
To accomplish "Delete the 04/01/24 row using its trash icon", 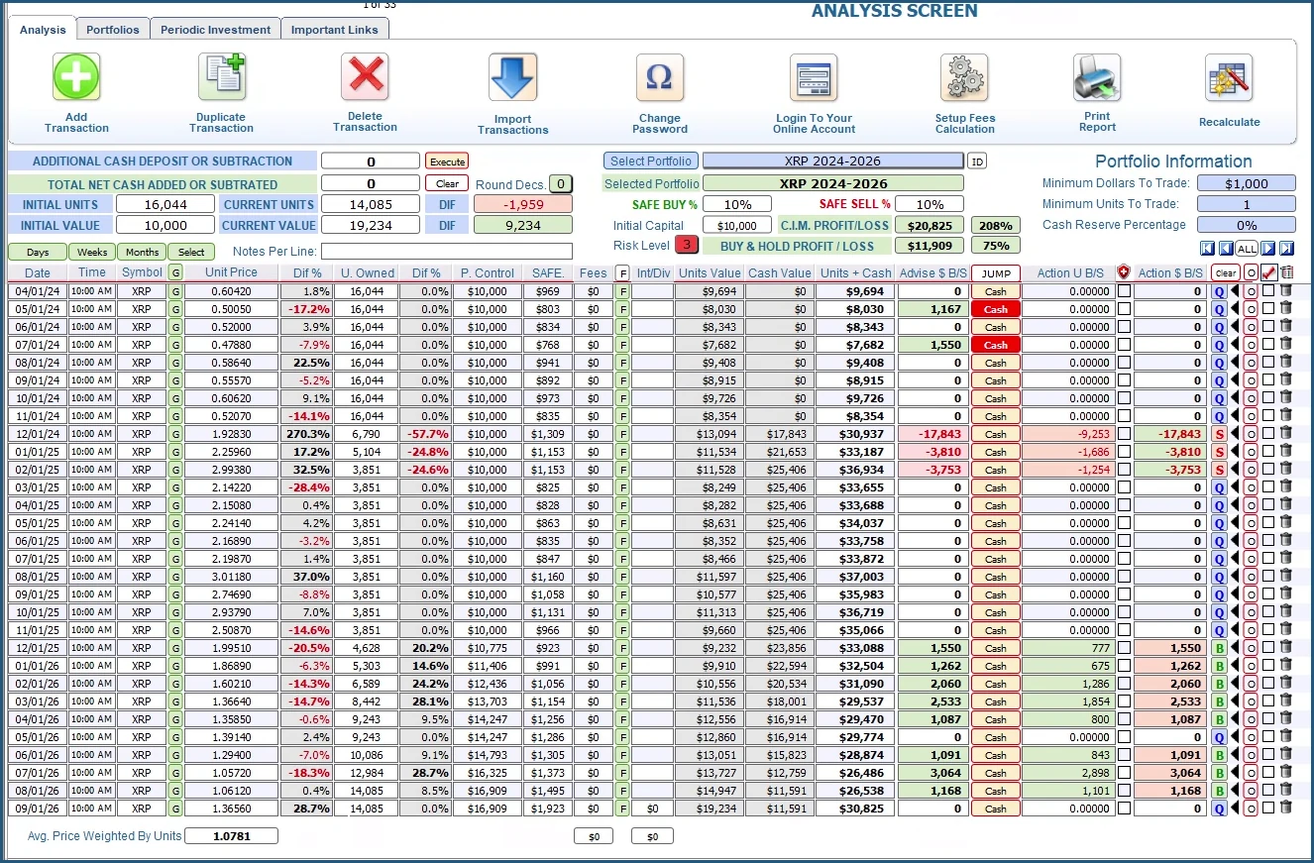I will click(1286, 291).
